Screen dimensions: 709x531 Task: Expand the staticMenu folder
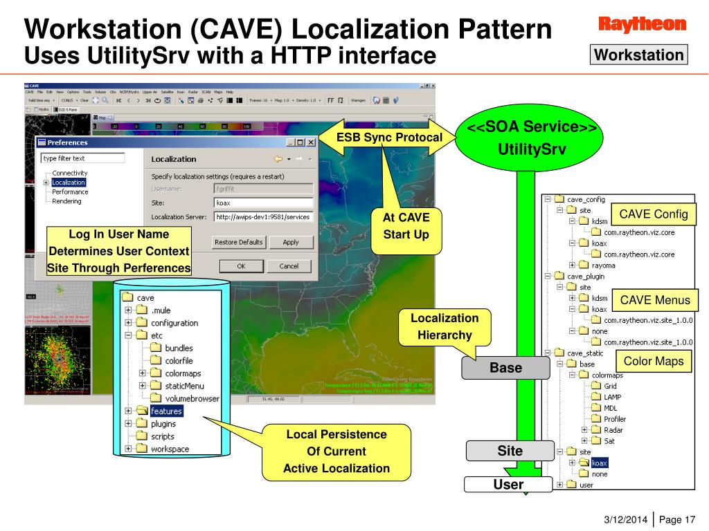pyautogui.click(x=143, y=386)
